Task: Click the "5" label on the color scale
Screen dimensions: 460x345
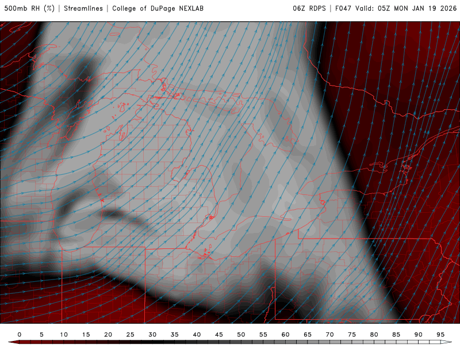Action: coord(41,335)
